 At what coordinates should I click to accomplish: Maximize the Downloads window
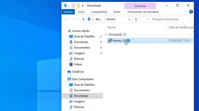point(178,6)
